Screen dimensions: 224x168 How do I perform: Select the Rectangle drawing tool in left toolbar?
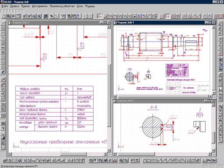click(3, 43)
